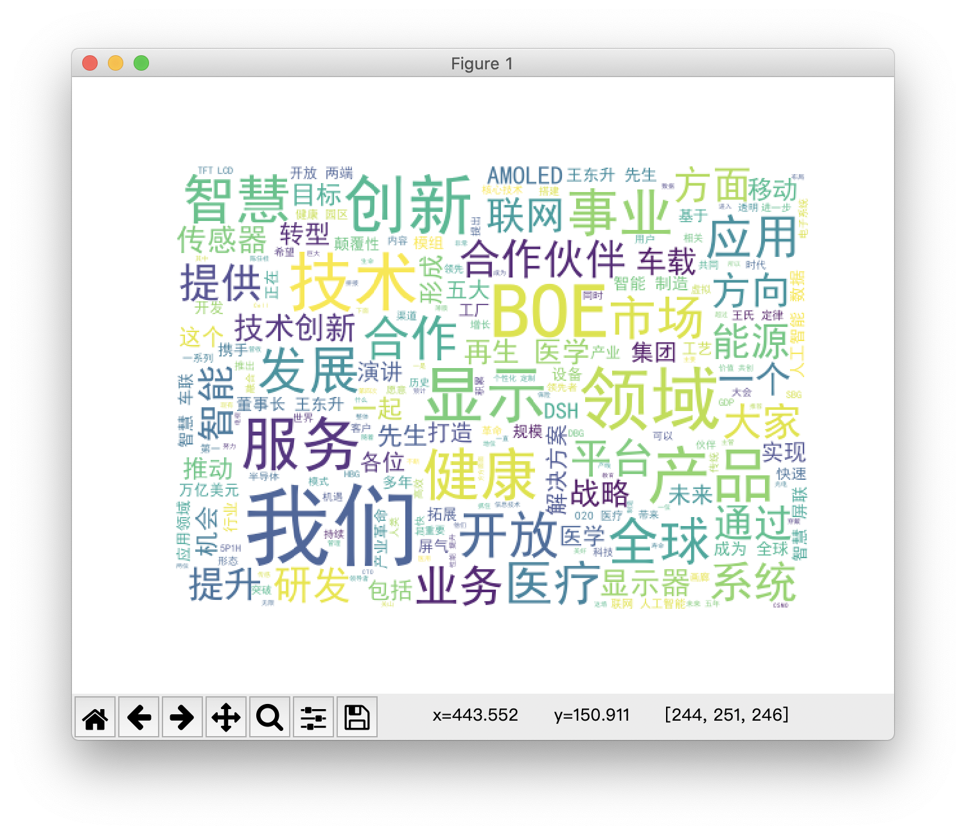Close the Figure 1 window
This screenshot has height=835, width=966.
click(x=90, y=63)
